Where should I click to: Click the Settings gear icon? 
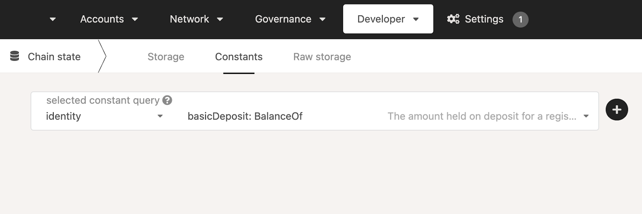453,19
